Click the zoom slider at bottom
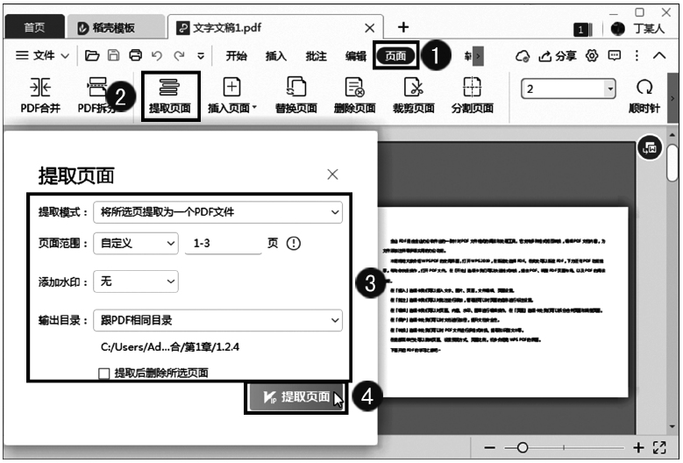 [568, 447]
